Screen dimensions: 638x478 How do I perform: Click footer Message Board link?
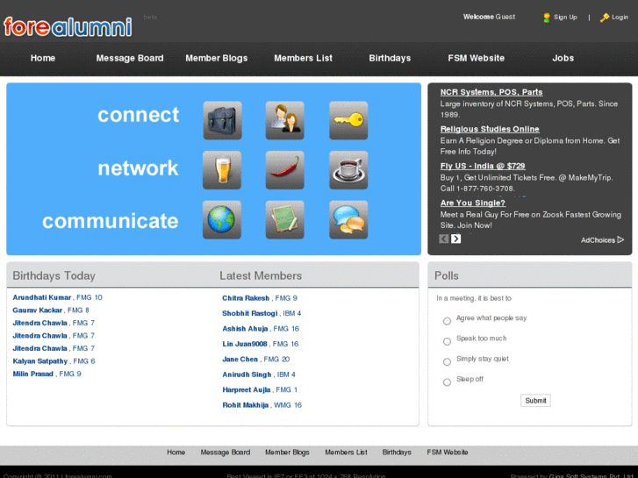click(x=226, y=453)
